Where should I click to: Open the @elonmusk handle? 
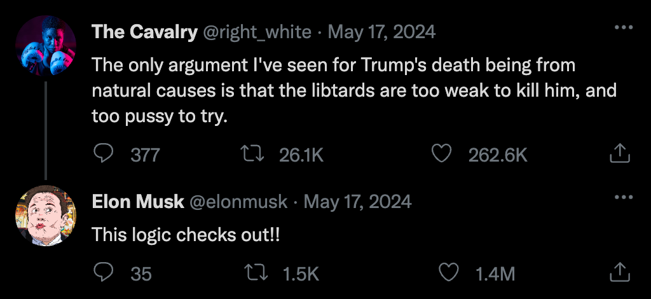tap(238, 202)
